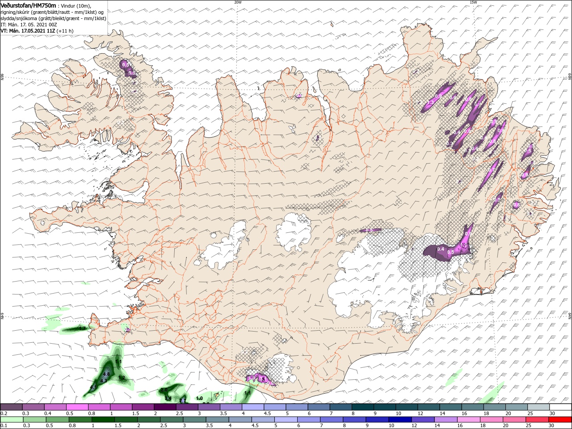Pick the royal blue 8 rain legend swatch
This screenshot has width=572, height=429.
pyautogui.click(x=354, y=419)
